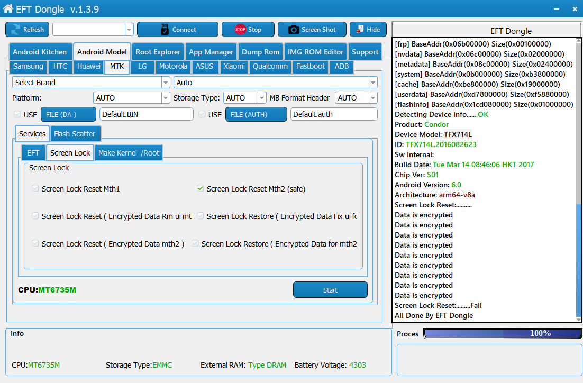Expand the Auto model dropdown
This screenshot has width=583, height=383.
[x=373, y=83]
